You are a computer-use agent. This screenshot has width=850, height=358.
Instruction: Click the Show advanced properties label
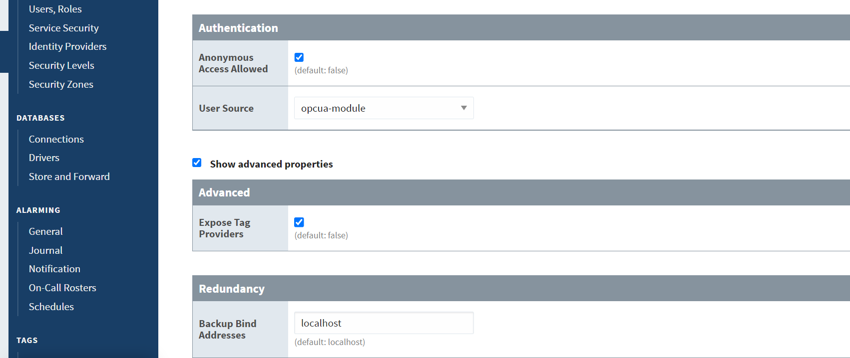tap(271, 164)
